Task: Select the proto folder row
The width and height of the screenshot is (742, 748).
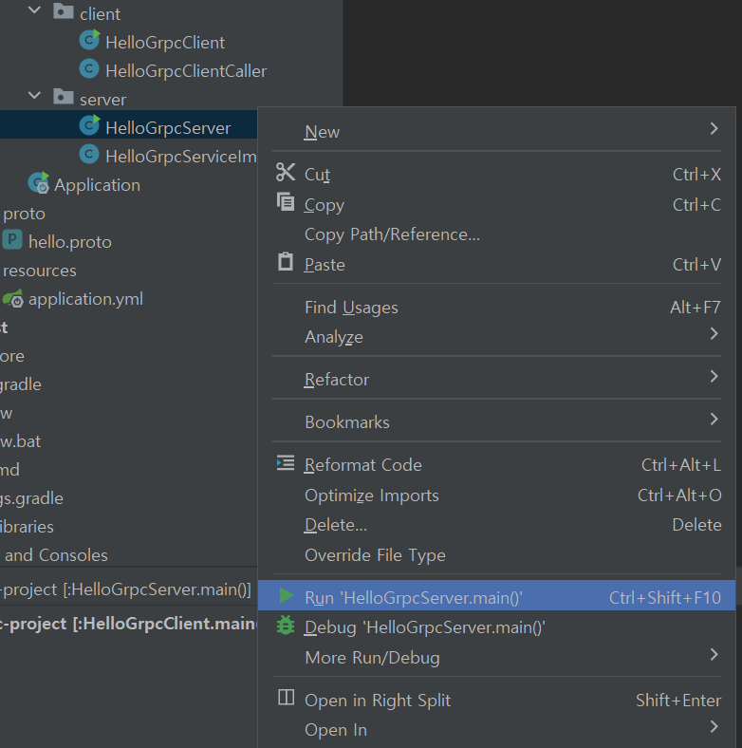Action: pyautogui.click(x=24, y=214)
